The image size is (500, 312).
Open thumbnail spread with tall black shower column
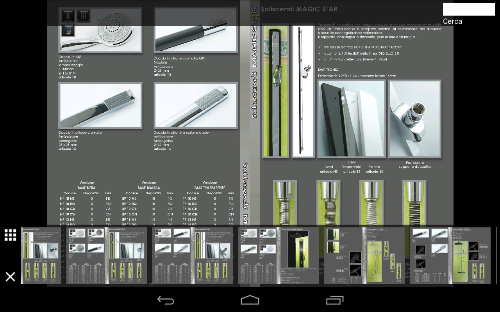tap(279, 255)
